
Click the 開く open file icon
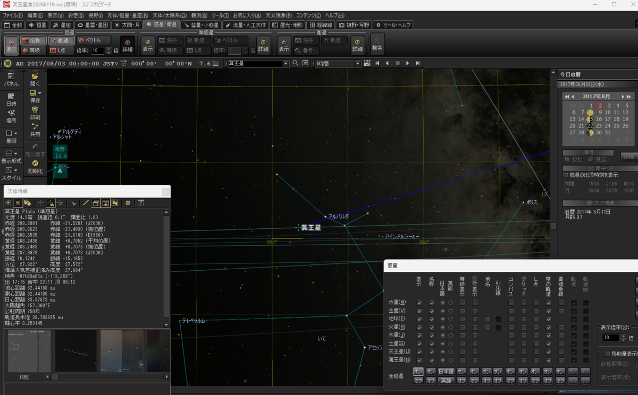tap(35, 80)
